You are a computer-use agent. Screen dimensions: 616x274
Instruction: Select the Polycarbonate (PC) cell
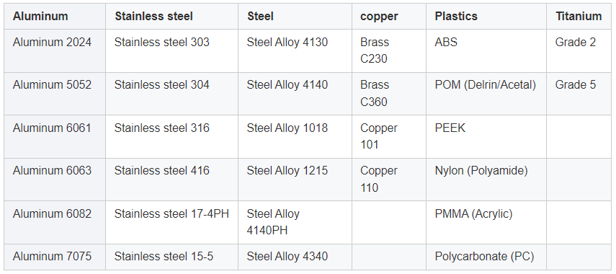486,257
